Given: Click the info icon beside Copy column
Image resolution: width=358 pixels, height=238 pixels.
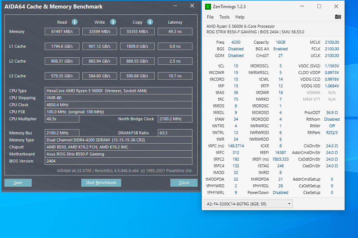Looking at the screenshot, I should click(150, 22).
